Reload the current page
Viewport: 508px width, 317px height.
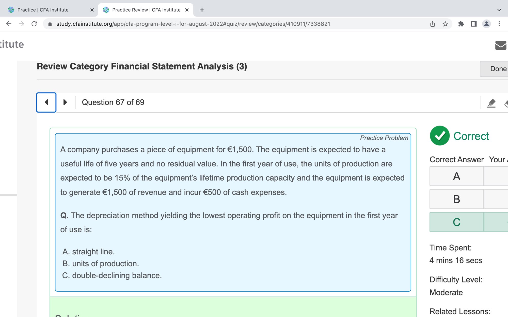[34, 24]
